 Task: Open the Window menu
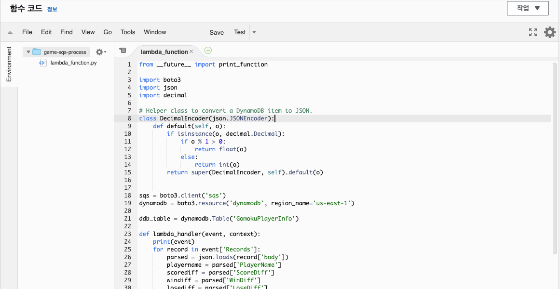point(155,32)
